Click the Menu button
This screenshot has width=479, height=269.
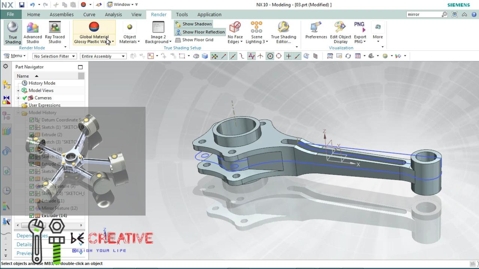click(15, 56)
